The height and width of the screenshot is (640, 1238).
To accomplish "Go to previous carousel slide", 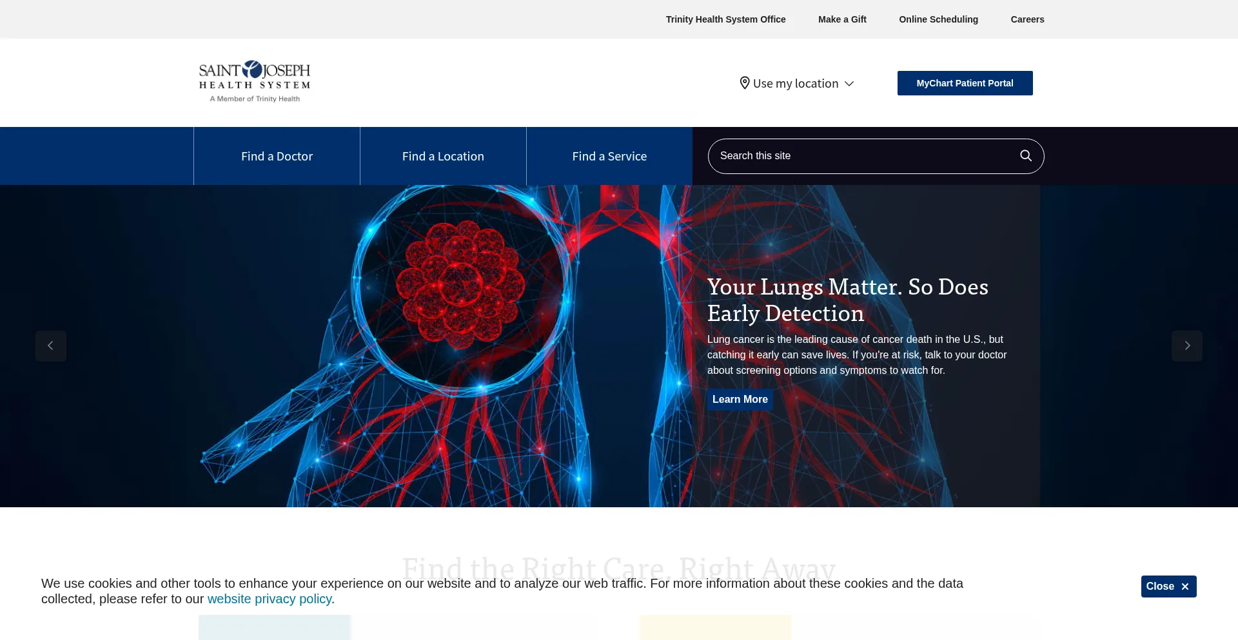I will click(51, 346).
